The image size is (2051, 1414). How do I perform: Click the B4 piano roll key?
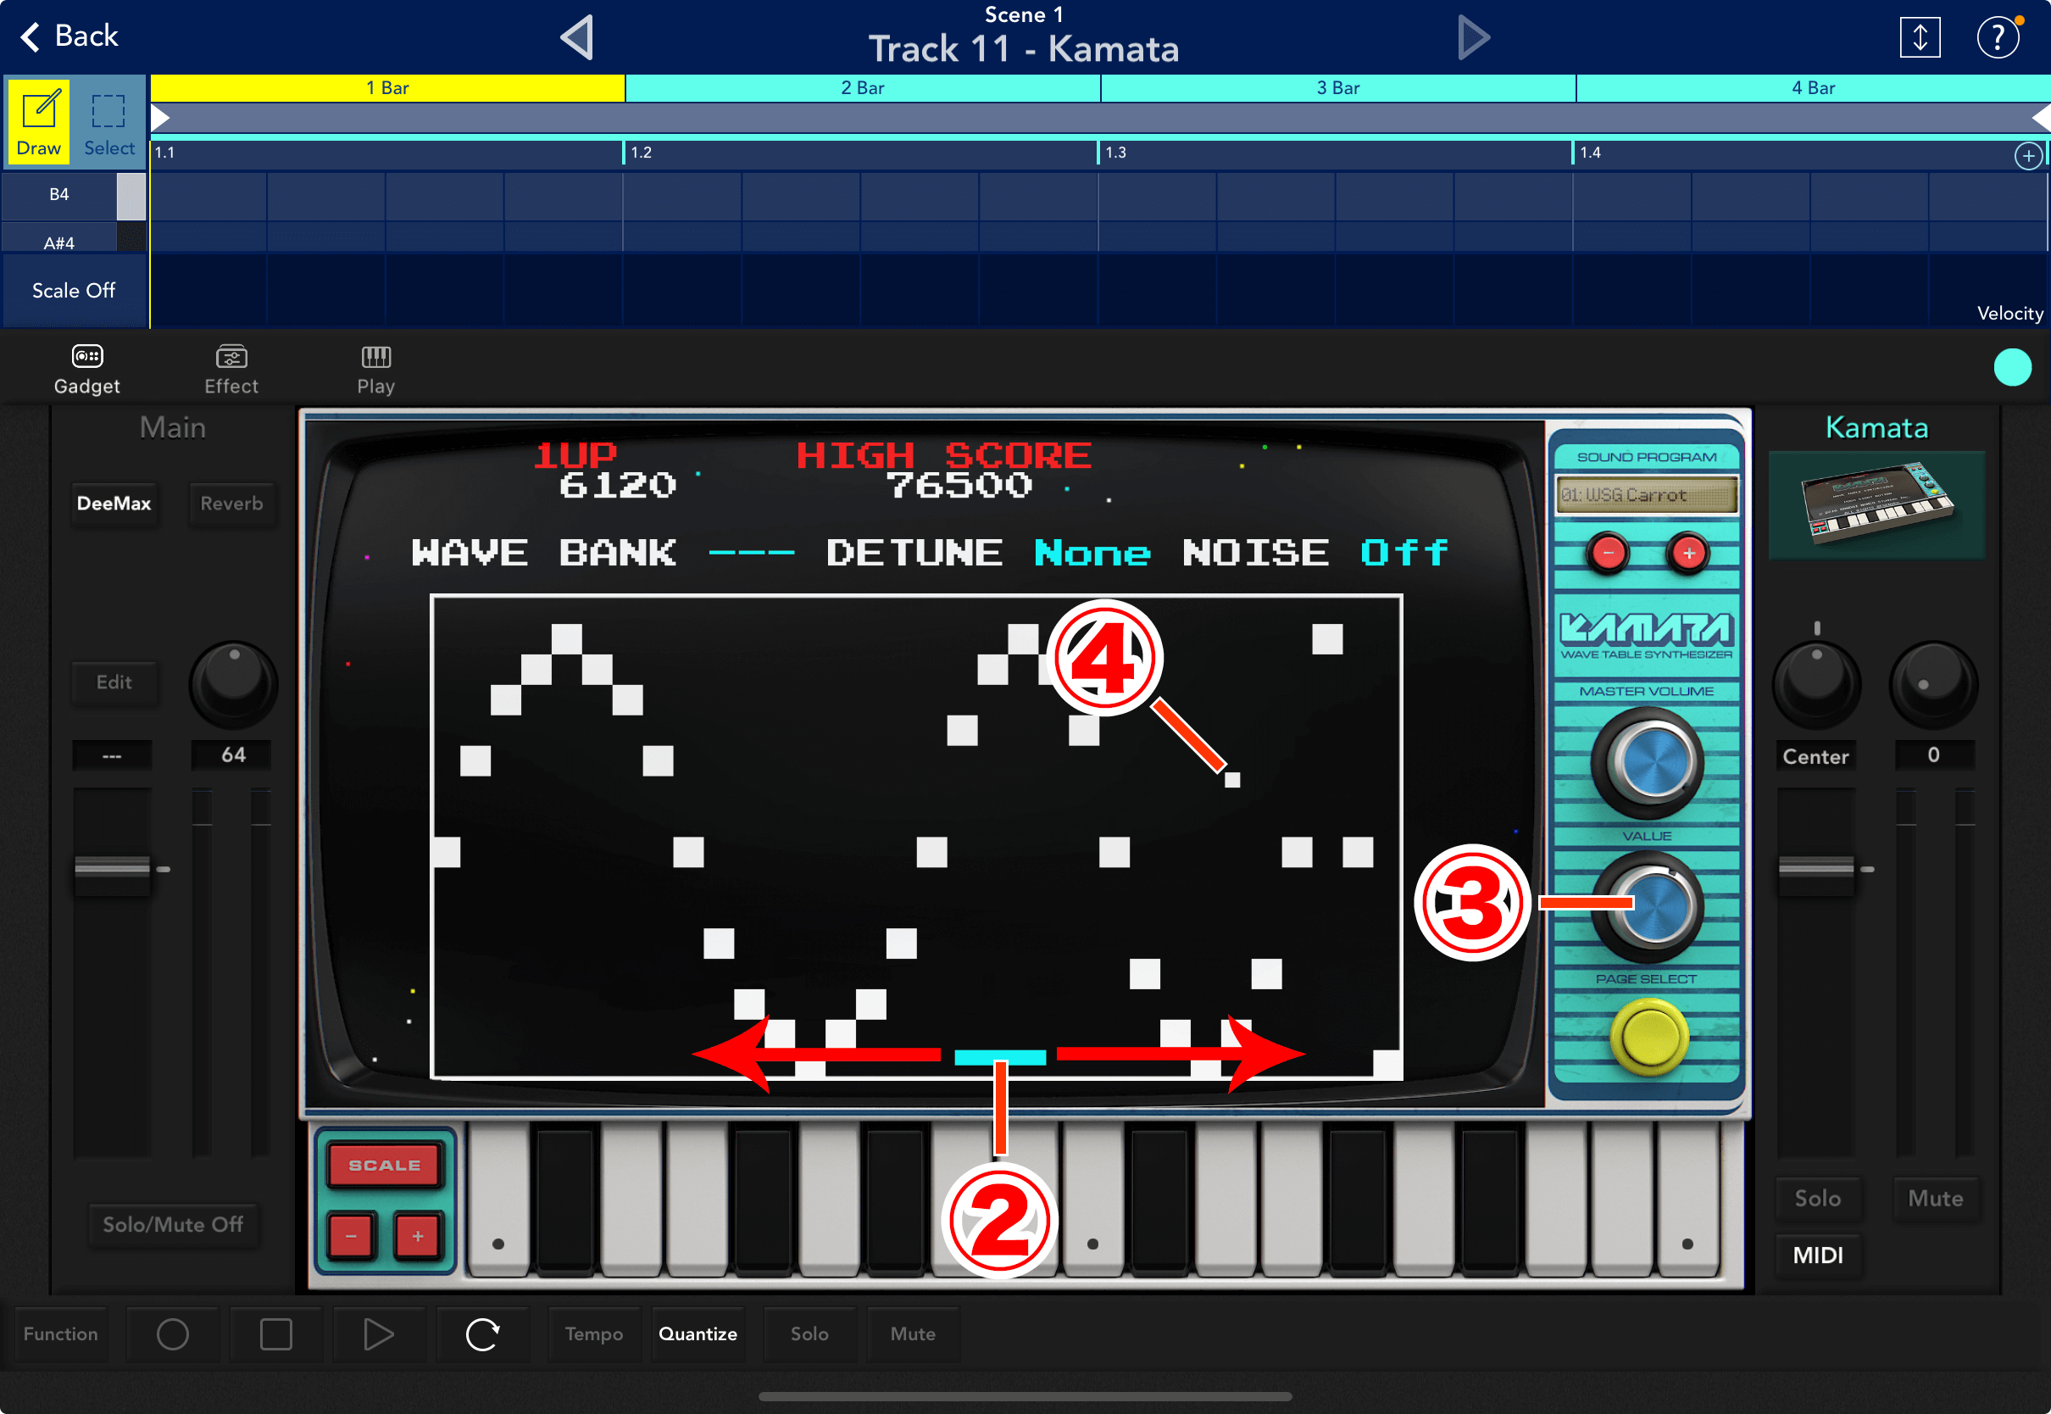pos(74,195)
